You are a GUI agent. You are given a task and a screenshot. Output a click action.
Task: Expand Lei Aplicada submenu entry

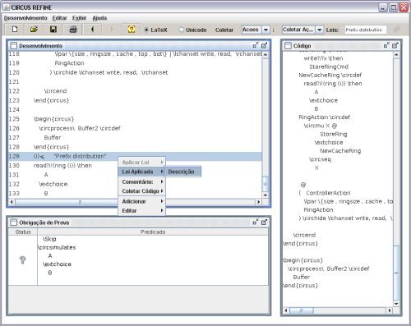[x=142, y=172]
